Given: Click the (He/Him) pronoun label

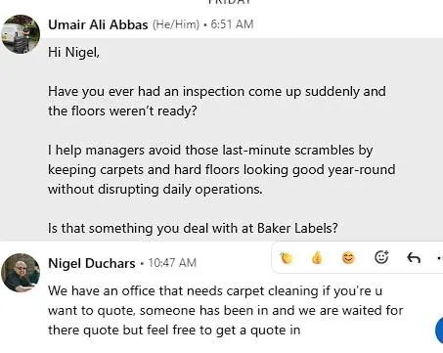Looking at the screenshot, I should click(176, 24).
